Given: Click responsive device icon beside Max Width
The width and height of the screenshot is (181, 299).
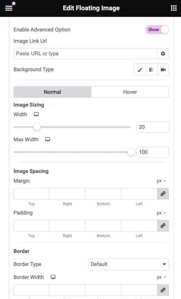Looking at the screenshot, I should [x=48, y=140].
